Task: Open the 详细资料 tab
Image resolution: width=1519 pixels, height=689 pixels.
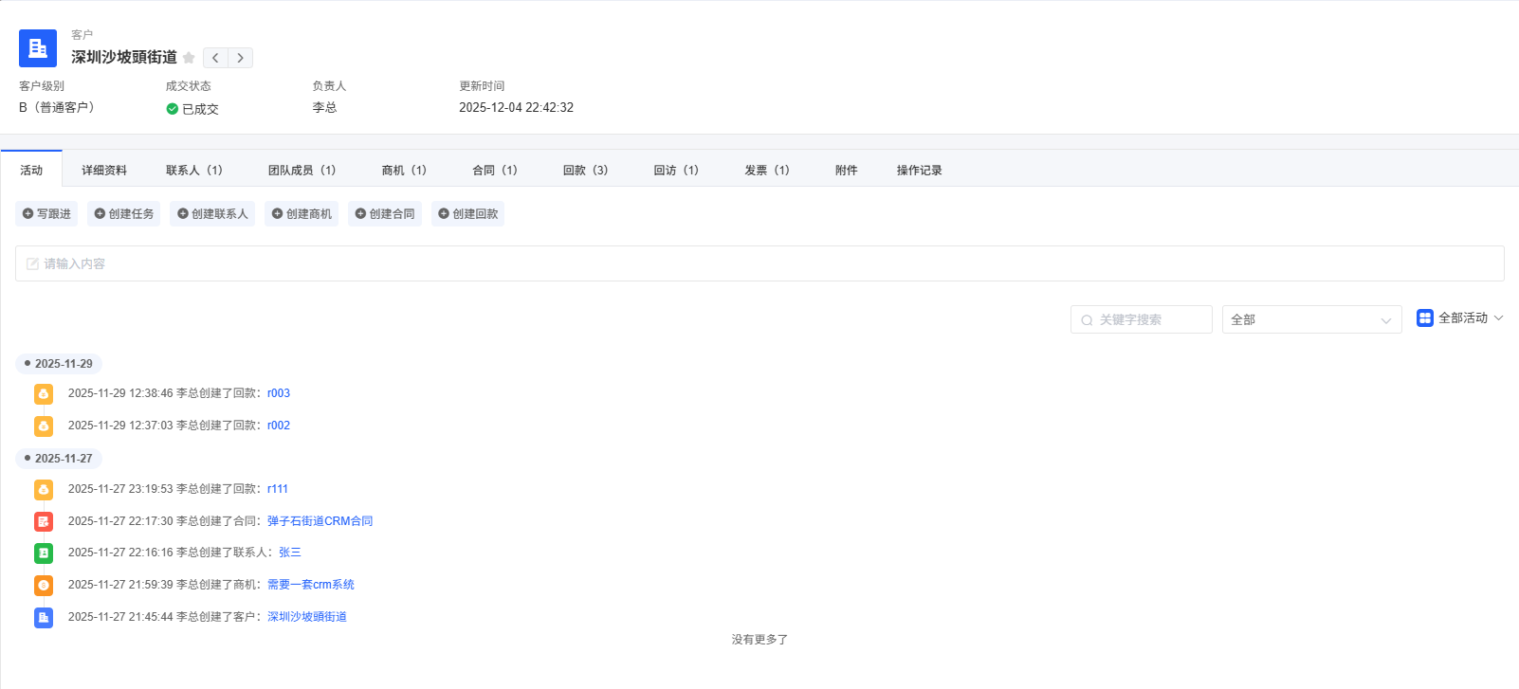Action: (104, 170)
